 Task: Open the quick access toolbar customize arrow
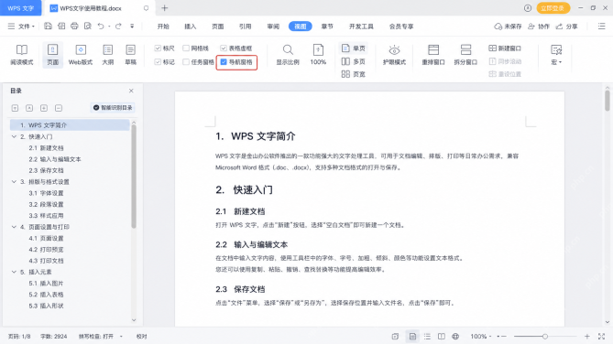tap(132, 27)
